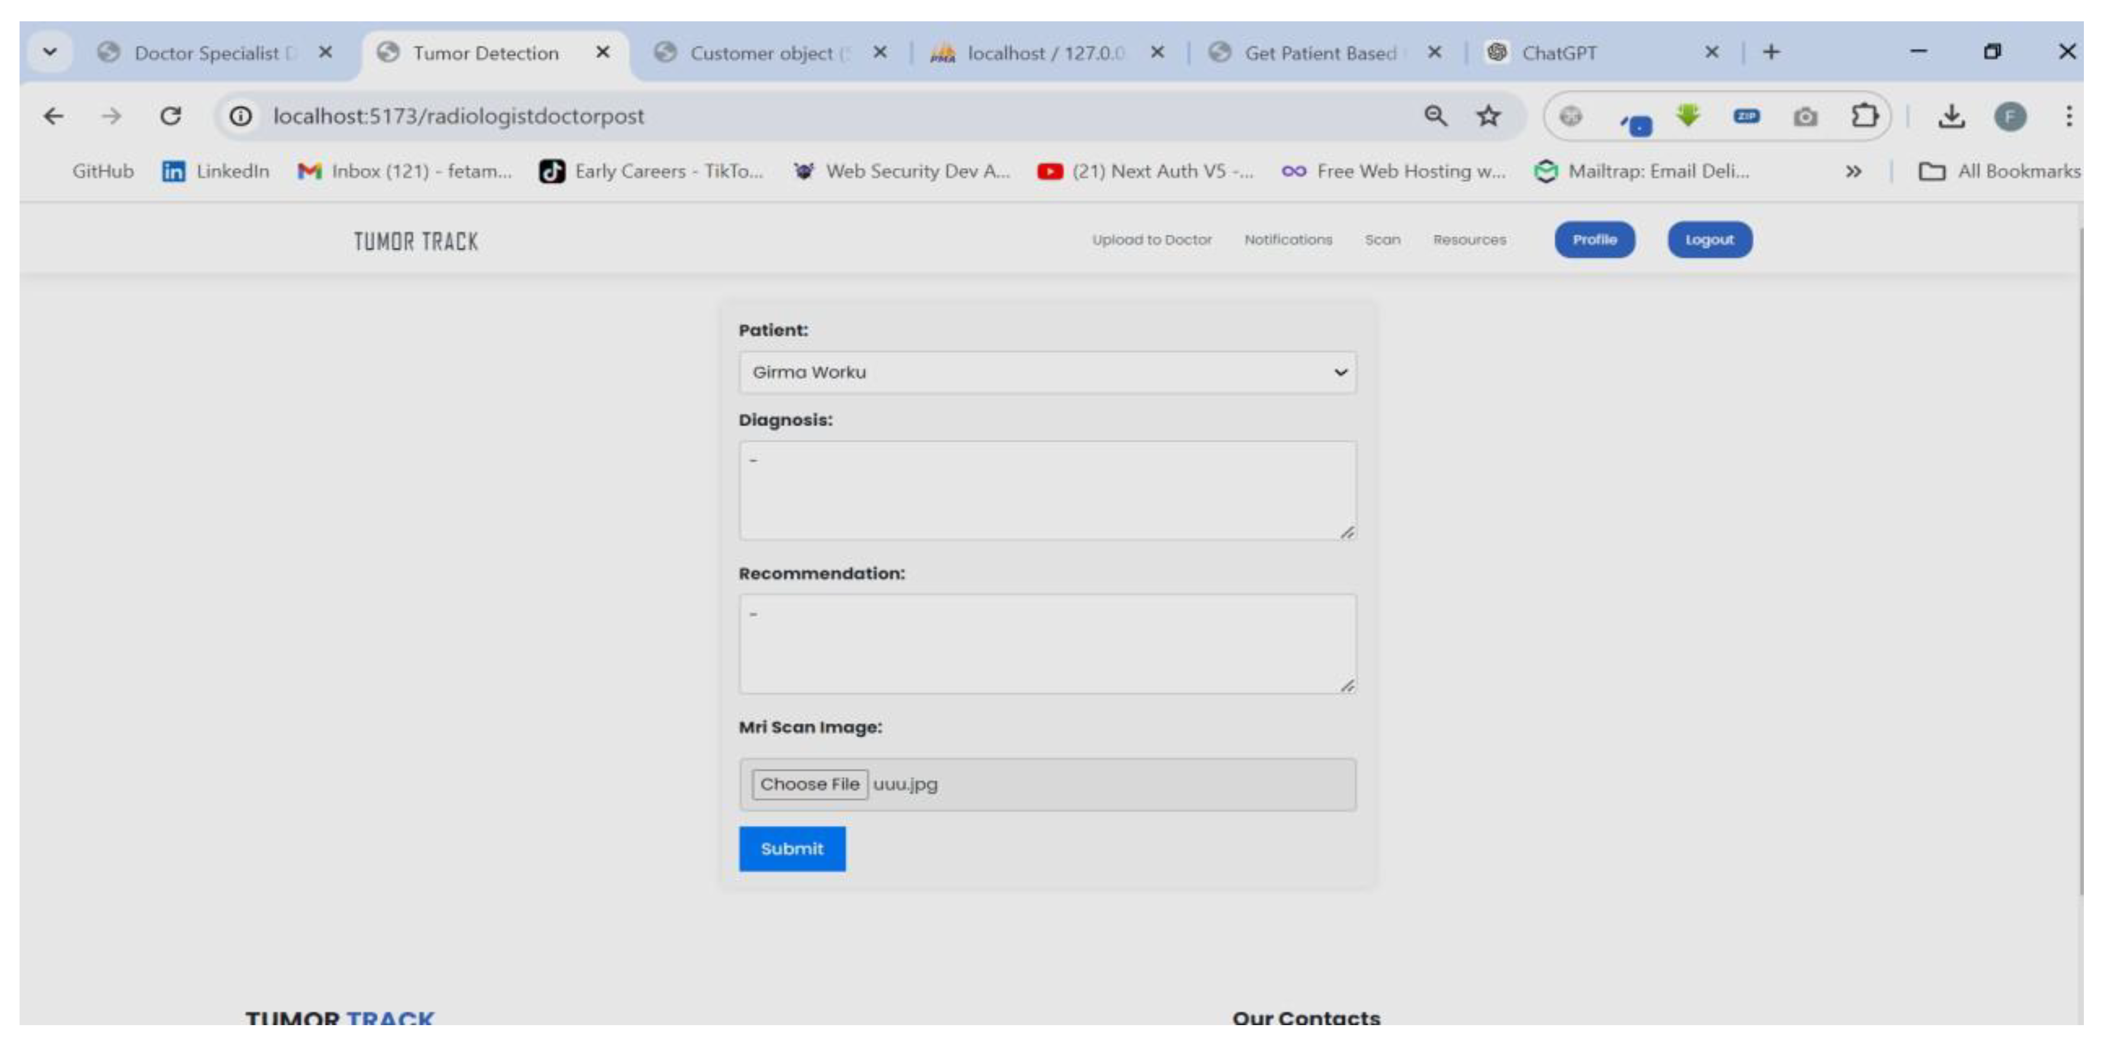This screenshot has height=1050, width=2107.
Task: Bookmark this page with the star icon
Action: tap(1489, 115)
